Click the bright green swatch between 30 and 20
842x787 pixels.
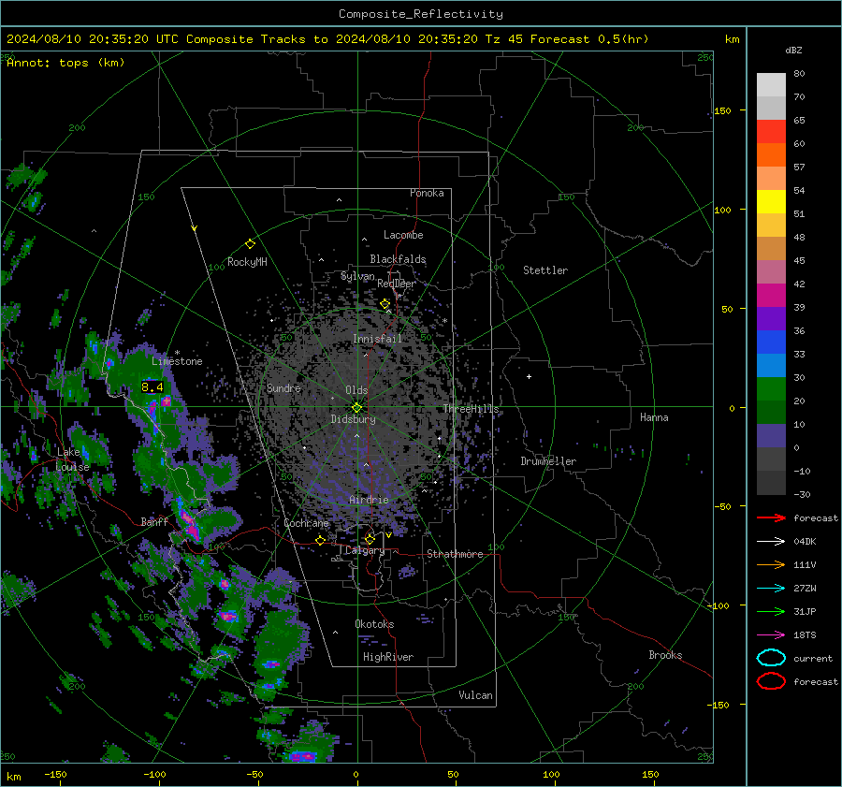tap(771, 389)
